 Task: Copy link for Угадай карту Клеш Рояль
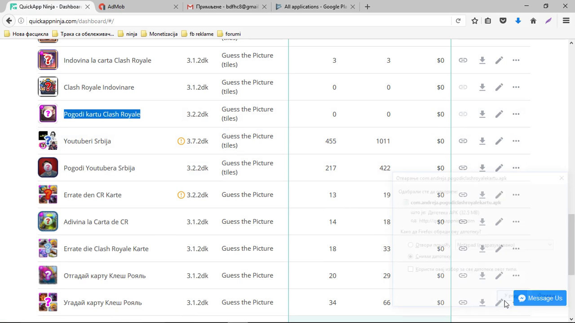[463, 302]
